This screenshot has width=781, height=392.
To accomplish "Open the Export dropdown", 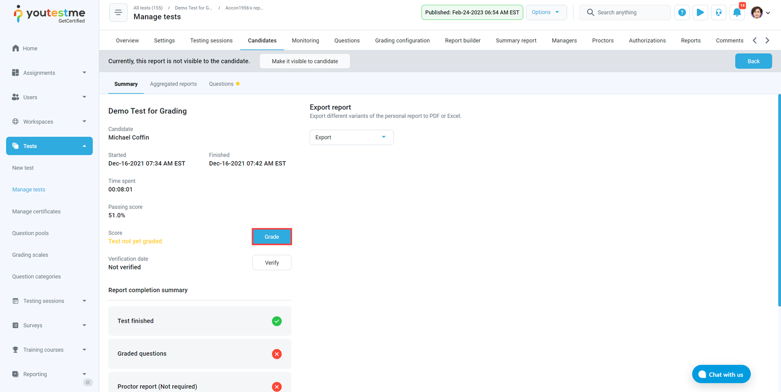I will (x=351, y=137).
